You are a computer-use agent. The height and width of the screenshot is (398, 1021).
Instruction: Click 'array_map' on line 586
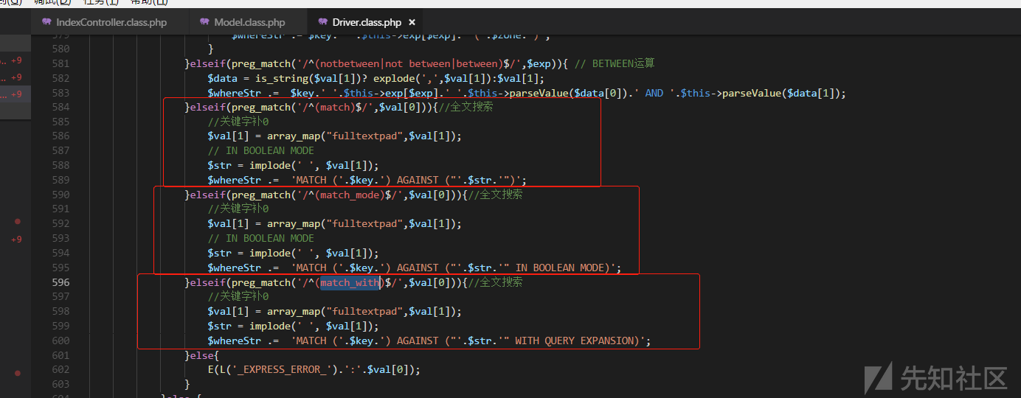[x=294, y=136]
